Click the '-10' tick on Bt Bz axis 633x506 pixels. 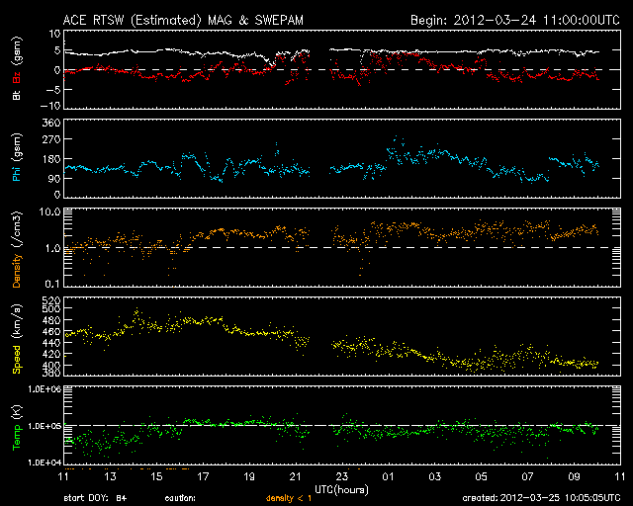pyautogui.click(x=50, y=106)
